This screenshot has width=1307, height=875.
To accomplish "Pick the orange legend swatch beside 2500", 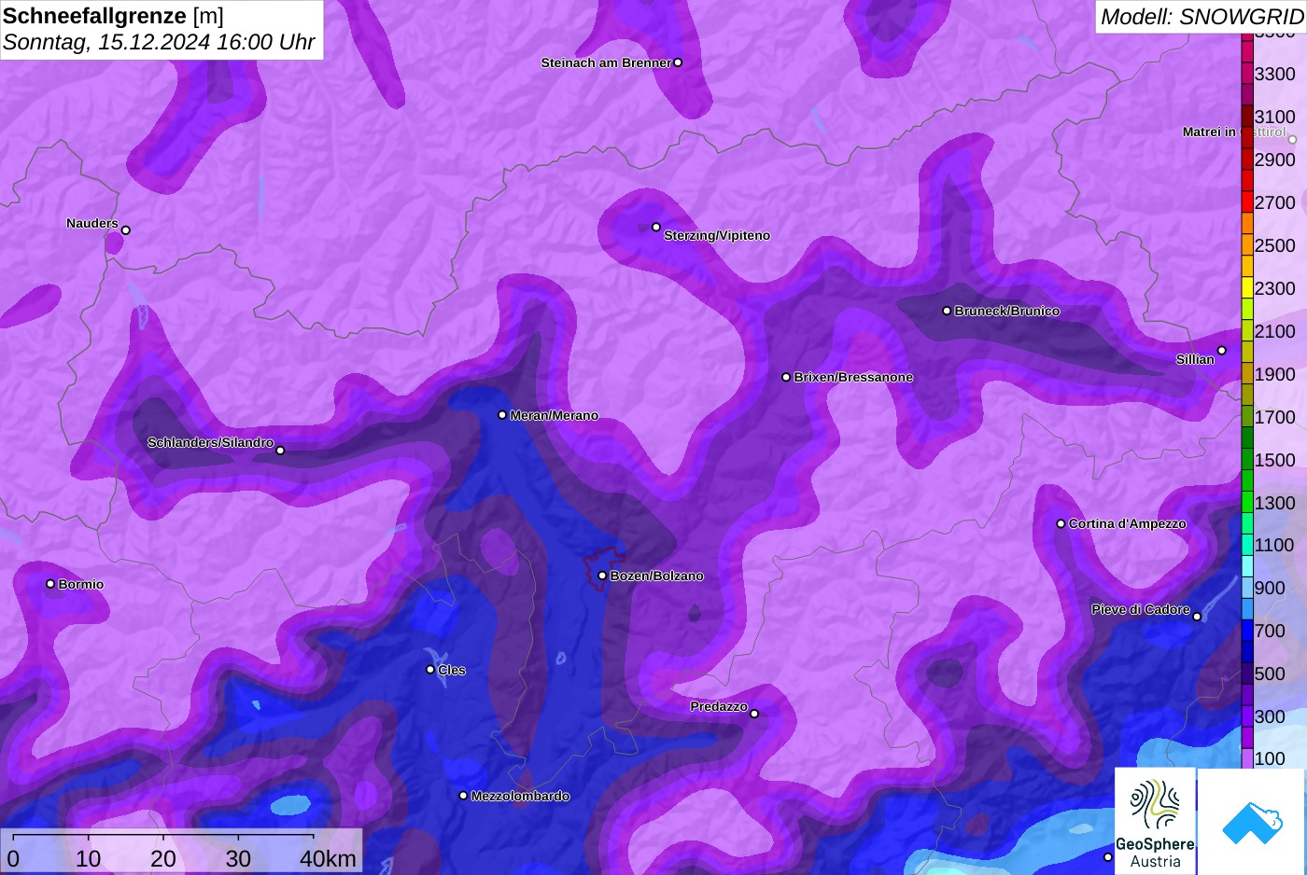I will click(x=1247, y=245).
